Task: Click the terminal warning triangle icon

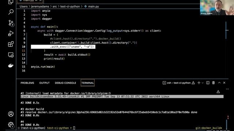Action: click(x=193, y=83)
